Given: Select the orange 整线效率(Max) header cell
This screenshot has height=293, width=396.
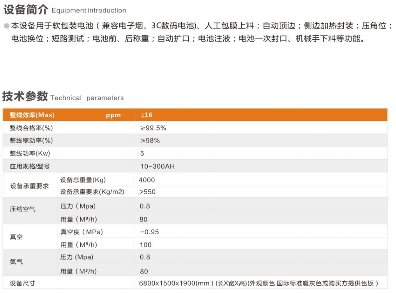Looking at the screenshot, I should 32,115.
